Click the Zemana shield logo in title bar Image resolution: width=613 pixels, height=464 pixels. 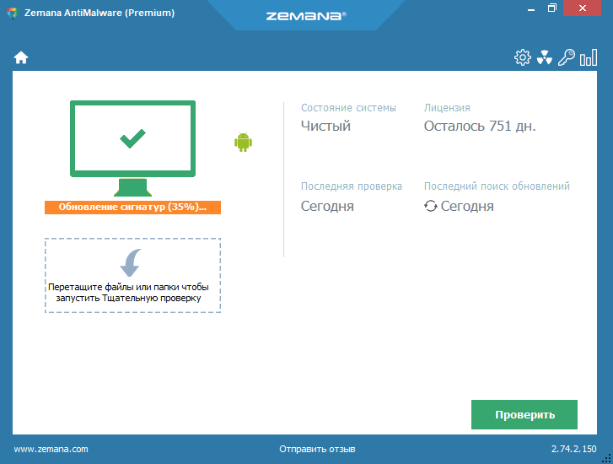[x=13, y=13]
